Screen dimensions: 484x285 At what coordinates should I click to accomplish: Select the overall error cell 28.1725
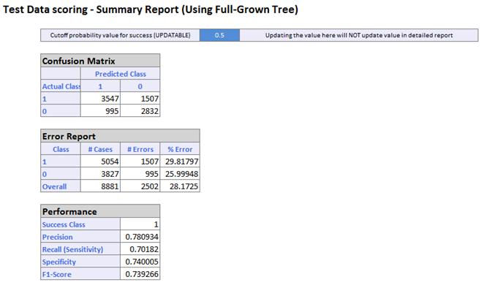point(180,186)
